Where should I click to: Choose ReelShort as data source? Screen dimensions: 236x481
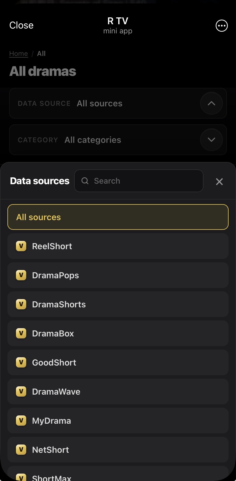coord(118,246)
